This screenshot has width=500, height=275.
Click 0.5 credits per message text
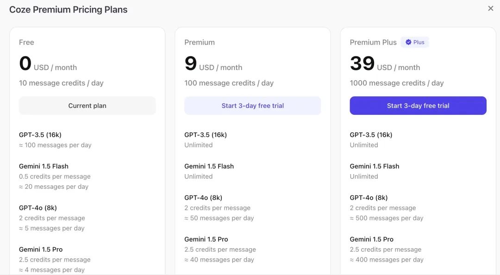pos(55,176)
